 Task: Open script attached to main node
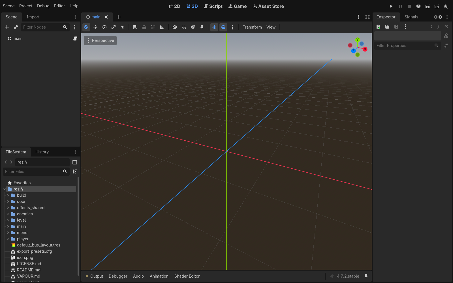[75, 38]
